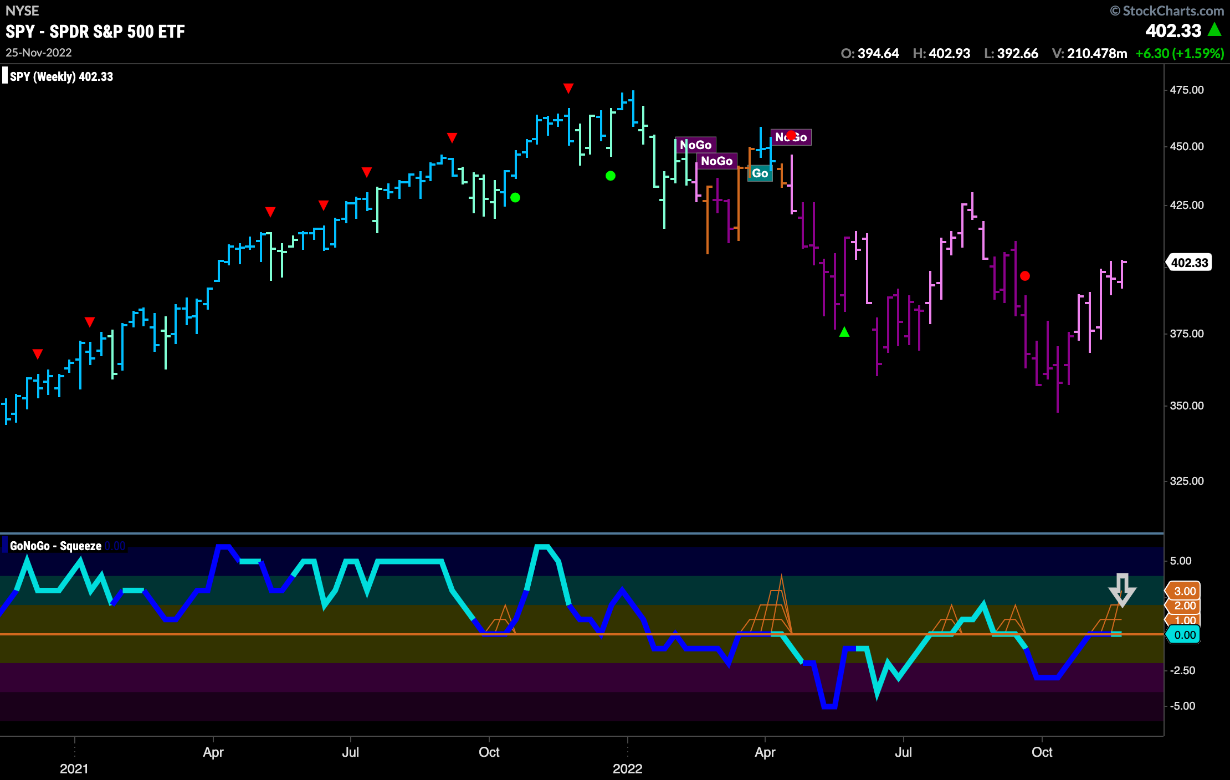This screenshot has height=780, width=1230.
Task: Click the Apr label in 2022
Action: tap(765, 752)
